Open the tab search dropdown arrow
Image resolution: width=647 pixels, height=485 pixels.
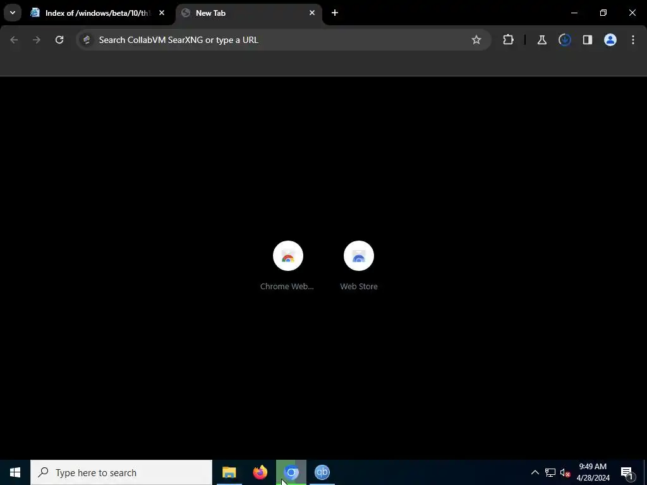(13, 13)
